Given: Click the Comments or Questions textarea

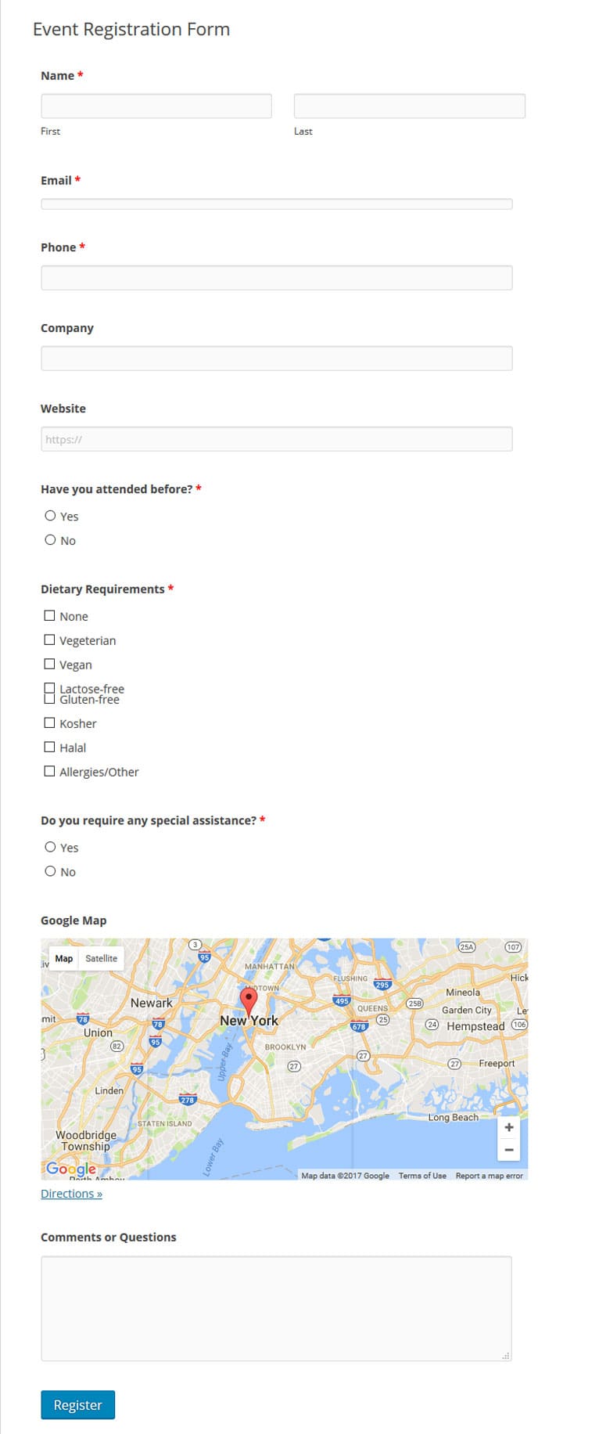Looking at the screenshot, I should [275, 1307].
